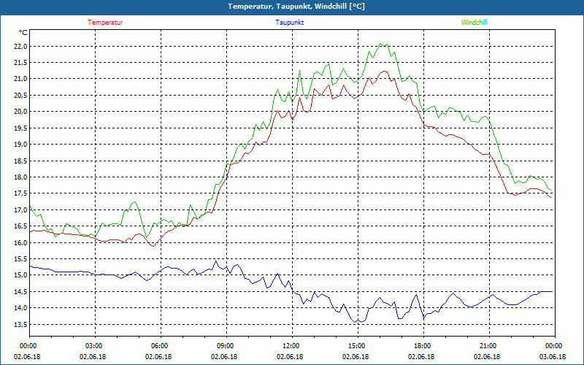The height and width of the screenshot is (365, 584).
Task: Click the 03.06.18 date label
Action: pos(553,357)
